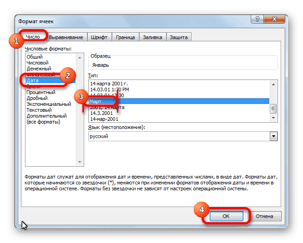Click the Тип list scrollbar thumb
The height and width of the screenshot is (243, 303).
pyautogui.click(x=273, y=109)
